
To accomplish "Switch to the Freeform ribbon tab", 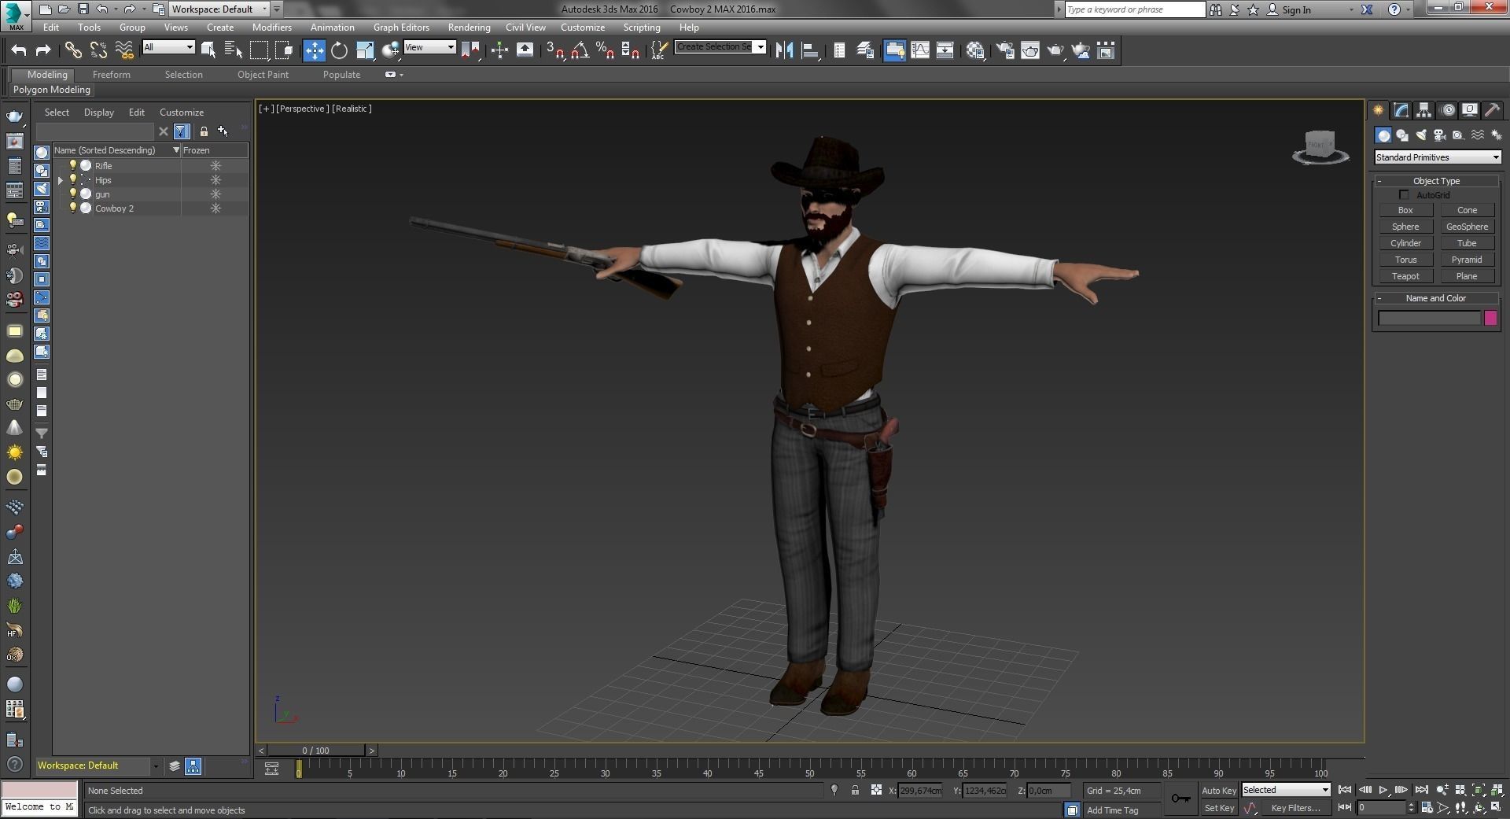I will coord(112,75).
